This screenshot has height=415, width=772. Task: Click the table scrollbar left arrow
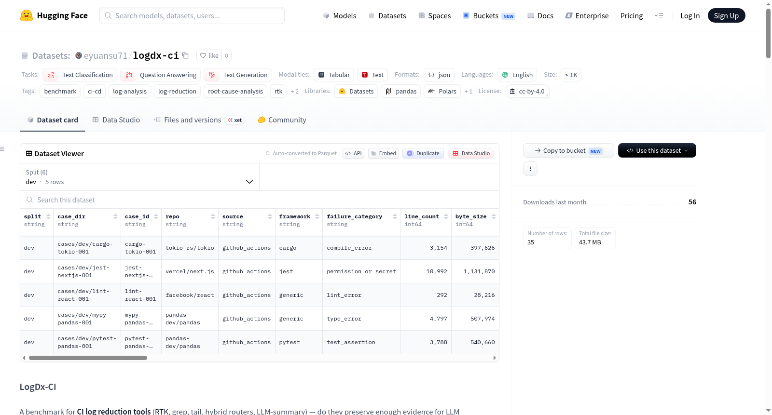coord(24,358)
